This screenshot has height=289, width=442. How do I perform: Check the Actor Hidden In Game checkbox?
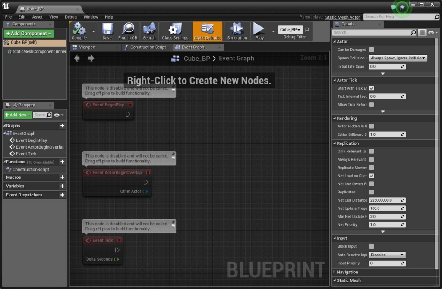[372, 126]
